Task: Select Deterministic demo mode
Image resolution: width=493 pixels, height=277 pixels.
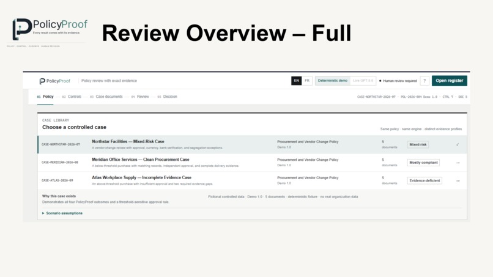Action: (332, 81)
